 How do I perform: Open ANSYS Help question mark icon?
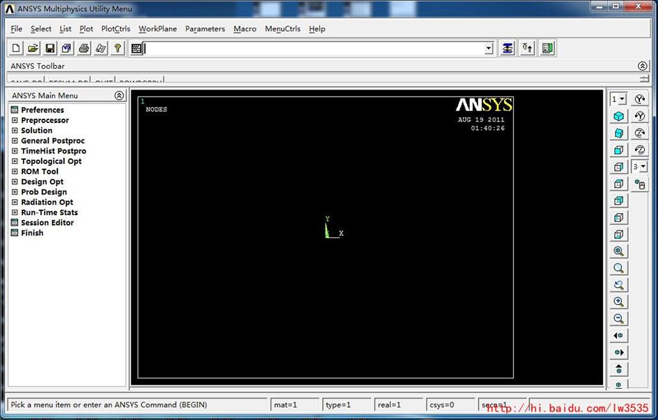pyautogui.click(x=118, y=49)
